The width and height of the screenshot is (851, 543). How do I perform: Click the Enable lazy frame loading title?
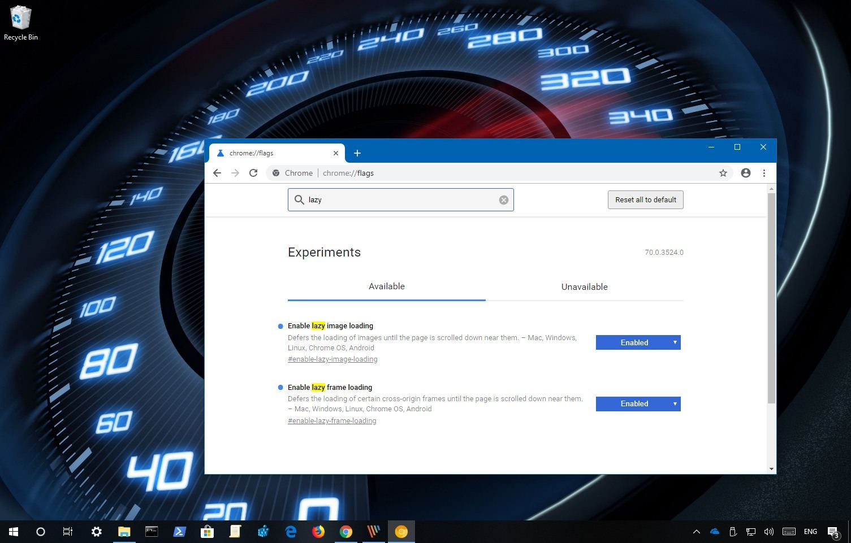coord(330,388)
